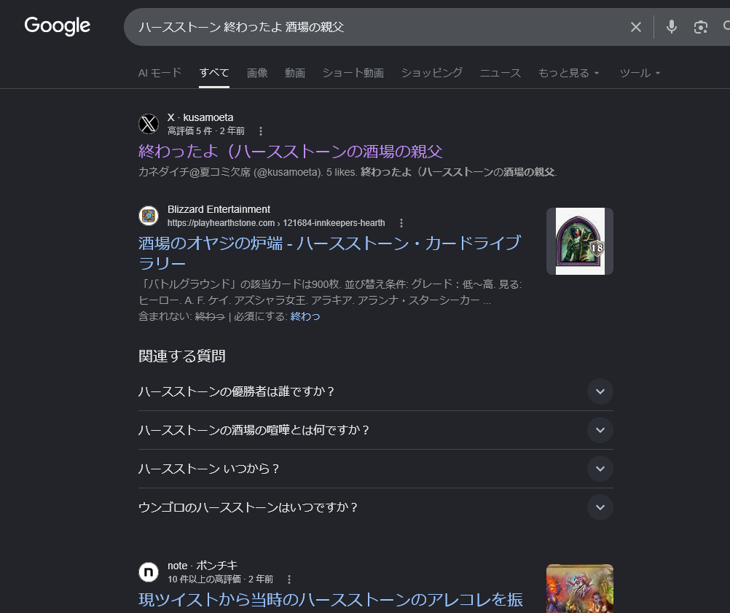Viewport: 730px width, 613px height.
Task: Click the X favicon of kusamoeta result
Action: [x=149, y=124]
